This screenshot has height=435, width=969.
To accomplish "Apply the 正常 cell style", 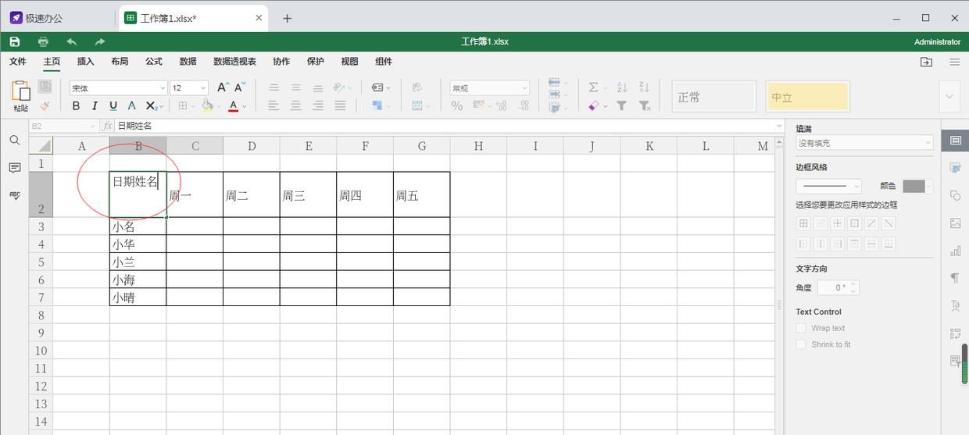I will 714,97.
